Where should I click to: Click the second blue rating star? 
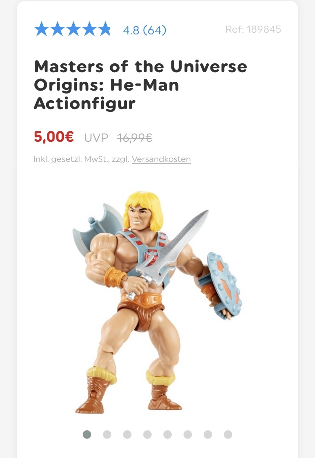coord(57,29)
